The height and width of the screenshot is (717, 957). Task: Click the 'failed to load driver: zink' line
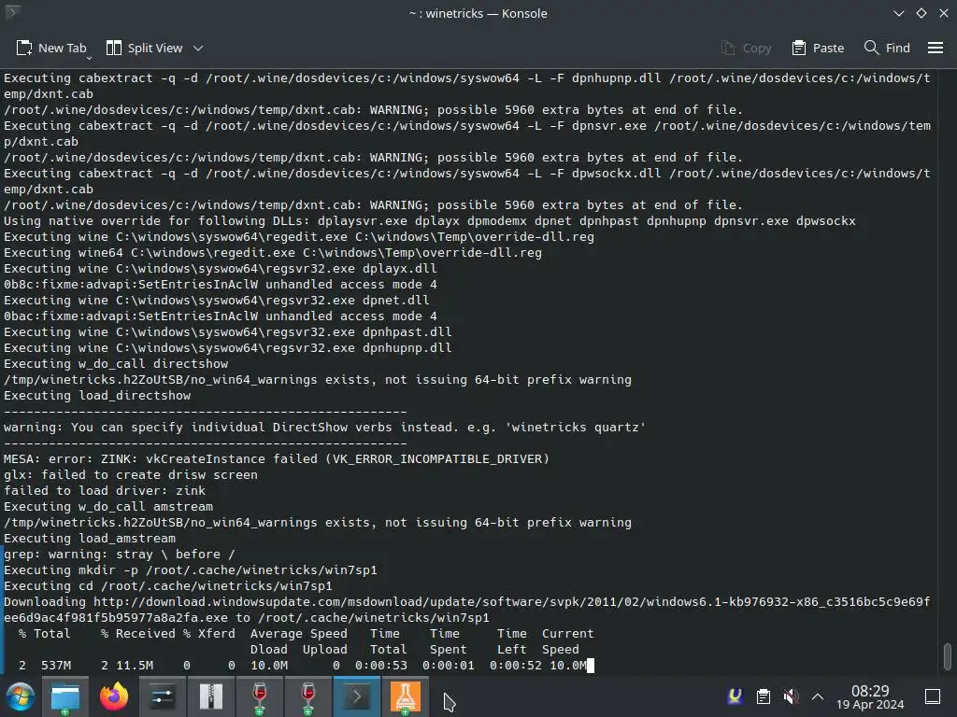point(105,491)
